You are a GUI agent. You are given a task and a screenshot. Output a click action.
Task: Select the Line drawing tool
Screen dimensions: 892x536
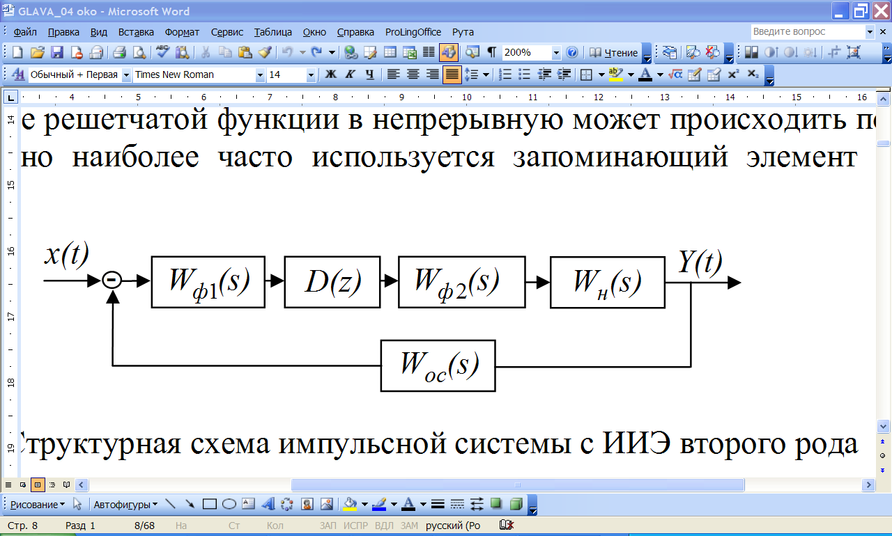[x=170, y=504]
